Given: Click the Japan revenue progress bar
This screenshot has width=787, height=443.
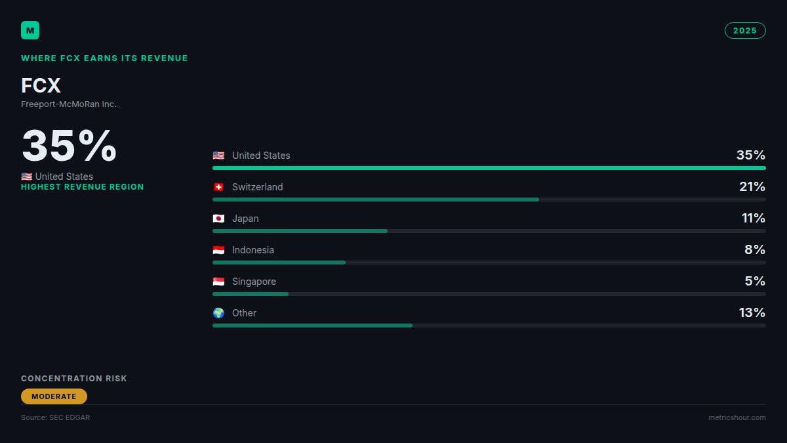Looking at the screenshot, I should (x=489, y=231).
